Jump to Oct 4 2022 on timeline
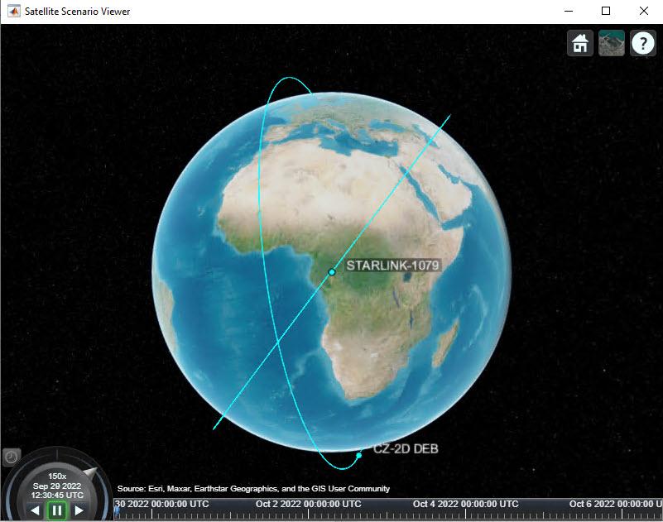The height and width of the screenshot is (522, 663). click(x=465, y=504)
